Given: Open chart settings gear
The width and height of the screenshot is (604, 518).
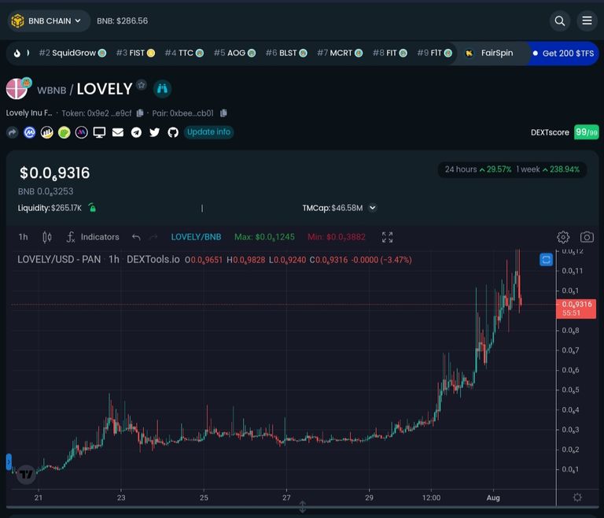Looking at the screenshot, I should (x=563, y=237).
